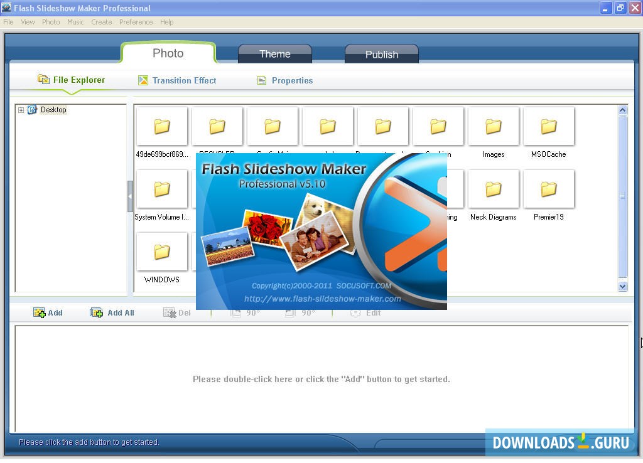
Task: Click the second rotate 90° button
Action: point(300,312)
